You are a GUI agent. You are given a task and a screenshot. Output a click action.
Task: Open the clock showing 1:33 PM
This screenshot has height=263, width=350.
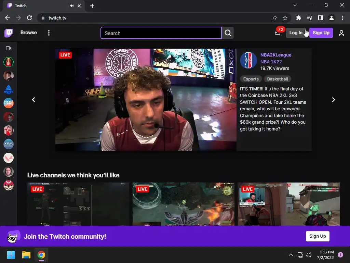tap(325, 255)
